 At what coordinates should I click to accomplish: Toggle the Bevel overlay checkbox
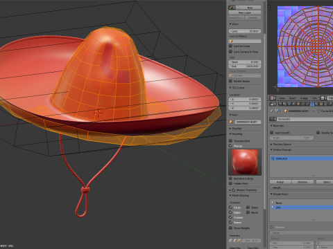pyautogui.click(x=248, y=212)
